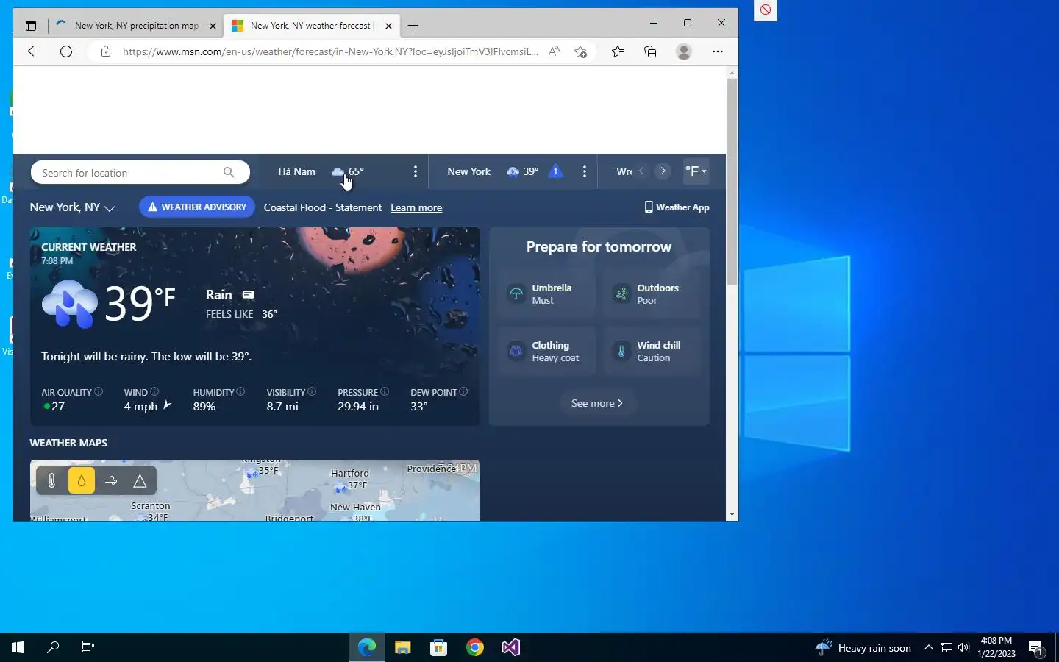Open the Umbrella Must card
Image resolution: width=1059 pixels, height=662 pixels.
click(546, 294)
